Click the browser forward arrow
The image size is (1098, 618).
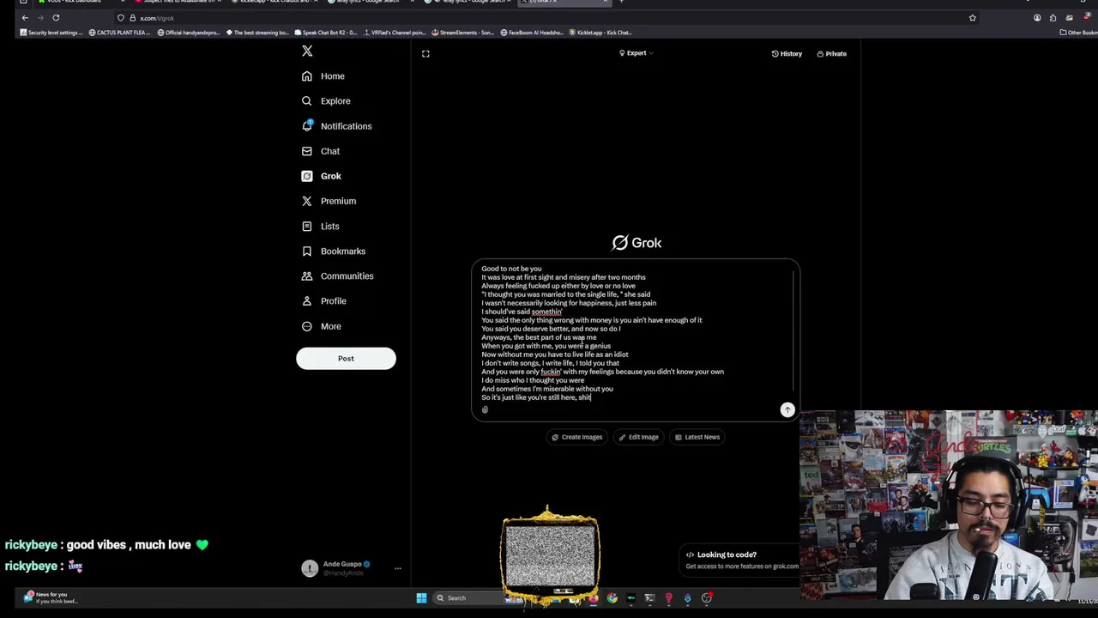coord(40,17)
